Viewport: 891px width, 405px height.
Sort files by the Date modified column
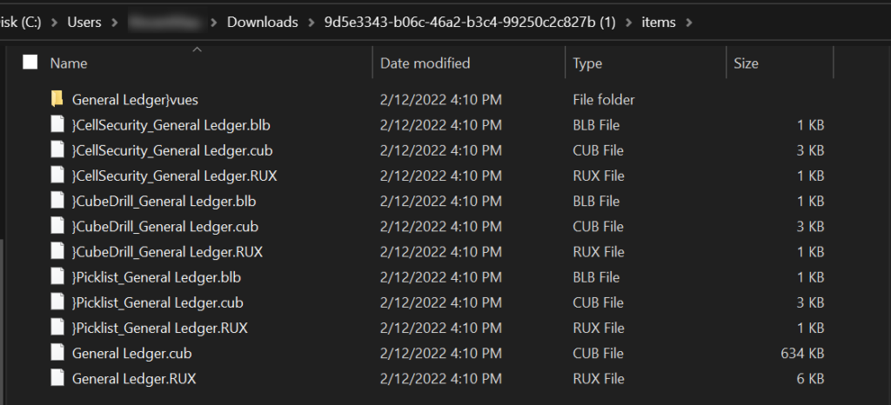point(425,63)
